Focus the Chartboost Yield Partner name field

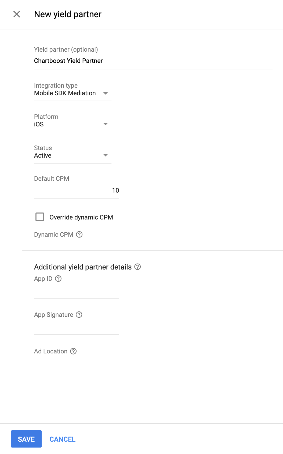(x=153, y=61)
